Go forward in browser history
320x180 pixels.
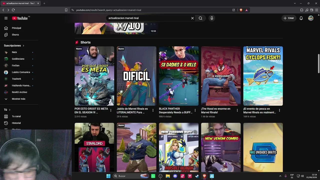pos(8,10)
